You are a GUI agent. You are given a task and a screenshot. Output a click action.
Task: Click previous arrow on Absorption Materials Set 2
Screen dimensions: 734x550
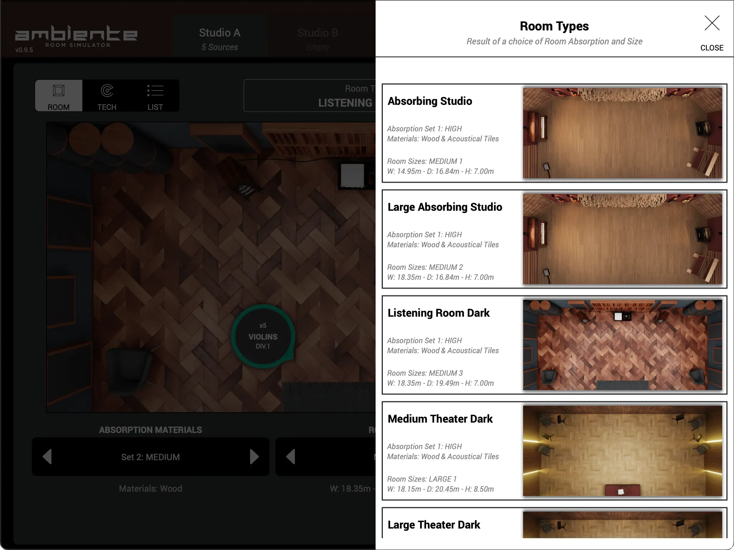point(47,457)
